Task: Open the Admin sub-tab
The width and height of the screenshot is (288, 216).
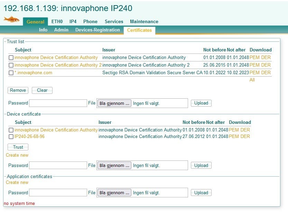Action: [x=61, y=30]
